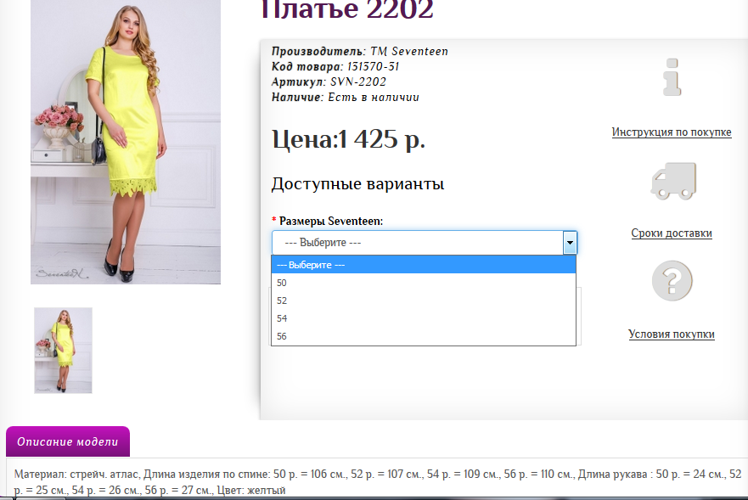
Task: Follow the "Условия покупки" link
Action: click(x=672, y=334)
